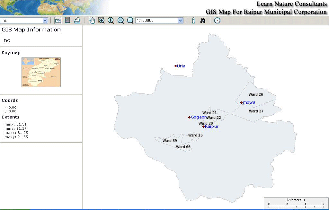
Task: Click the Urla marker point
Action: (x=176, y=66)
